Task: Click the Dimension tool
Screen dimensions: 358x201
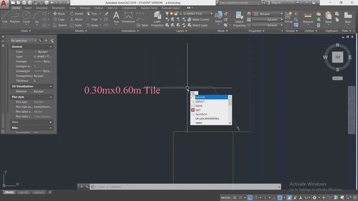Action: coord(128,17)
